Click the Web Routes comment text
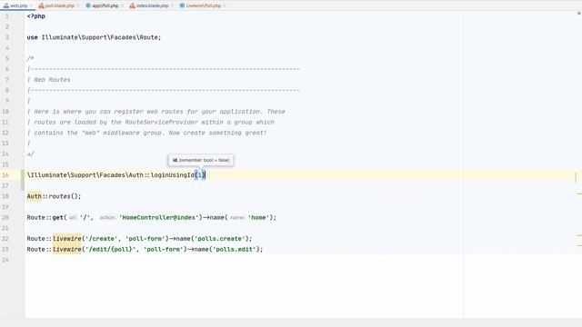Screen dimensions: 582x327 pyautogui.click(x=52, y=80)
